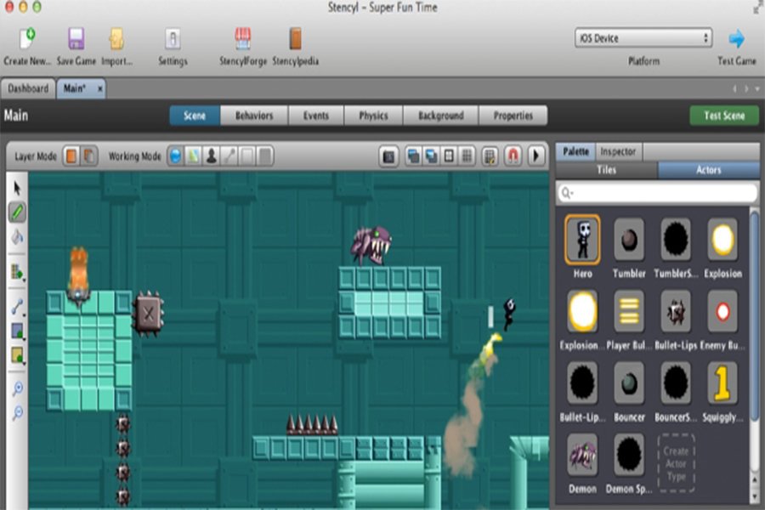Open Settings from the toolbar
The width and height of the screenshot is (765, 510).
coord(173,38)
